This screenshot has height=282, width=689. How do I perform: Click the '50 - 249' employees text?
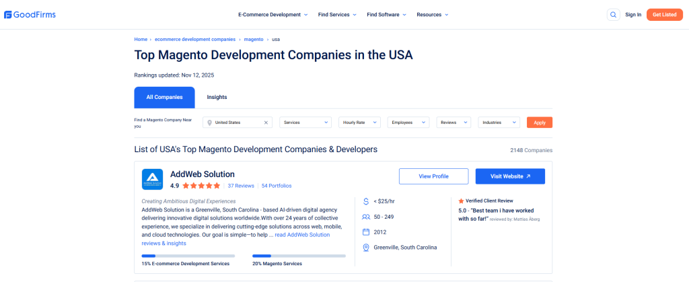384,217
